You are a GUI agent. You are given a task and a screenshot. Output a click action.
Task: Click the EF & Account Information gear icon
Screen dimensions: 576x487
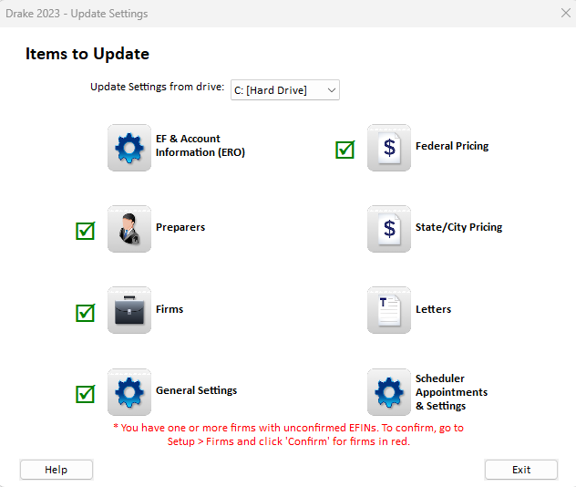(129, 148)
